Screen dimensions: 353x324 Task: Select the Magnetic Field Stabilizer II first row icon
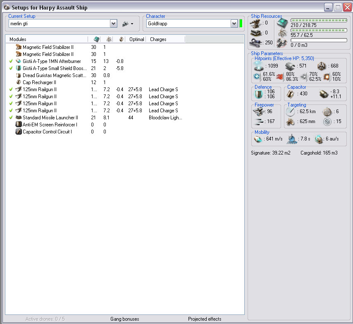(19, 47)
